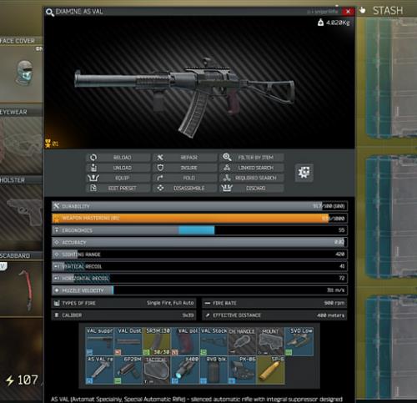Click the SCABBARD slot label

[15, 256]
